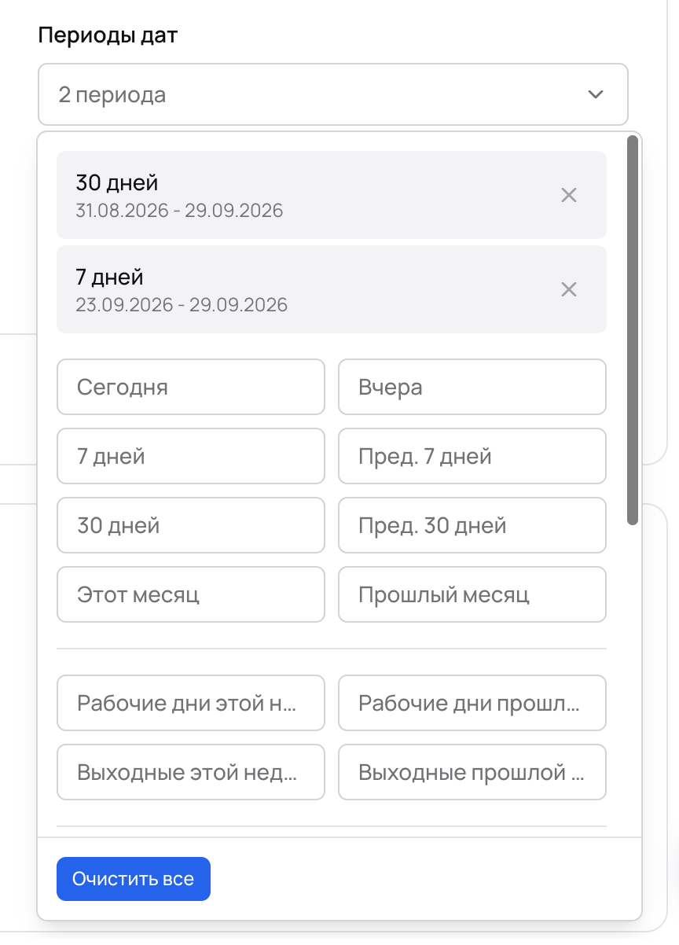The height and width of the screenshot is (945, 679).
Task: Click the 23.09.2026 - 29.09.2026 date range text
Action: click(182, 305)
